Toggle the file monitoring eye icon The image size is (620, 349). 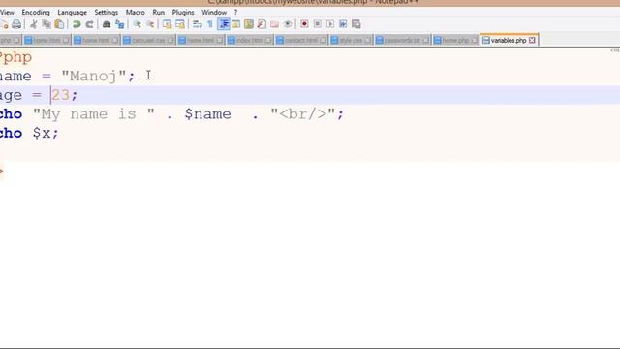288,24
